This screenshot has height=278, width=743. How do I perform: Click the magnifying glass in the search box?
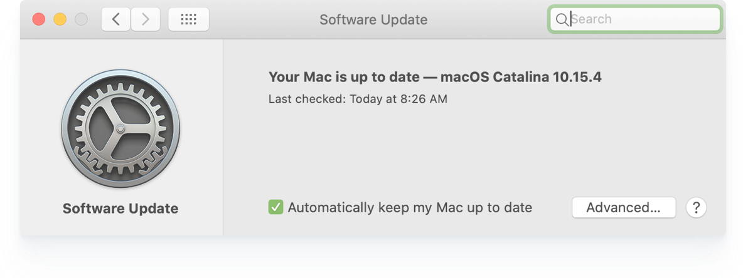coord(562,19)
